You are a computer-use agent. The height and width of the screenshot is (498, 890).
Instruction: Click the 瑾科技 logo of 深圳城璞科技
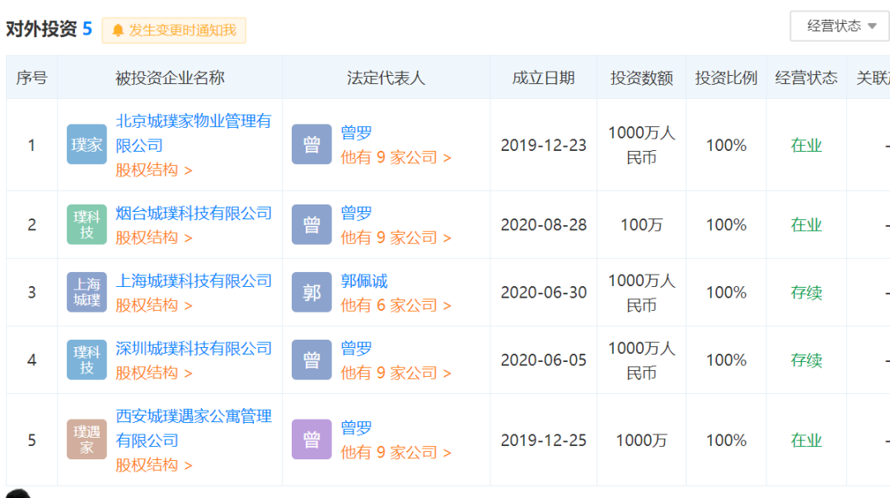click(87, 359)
